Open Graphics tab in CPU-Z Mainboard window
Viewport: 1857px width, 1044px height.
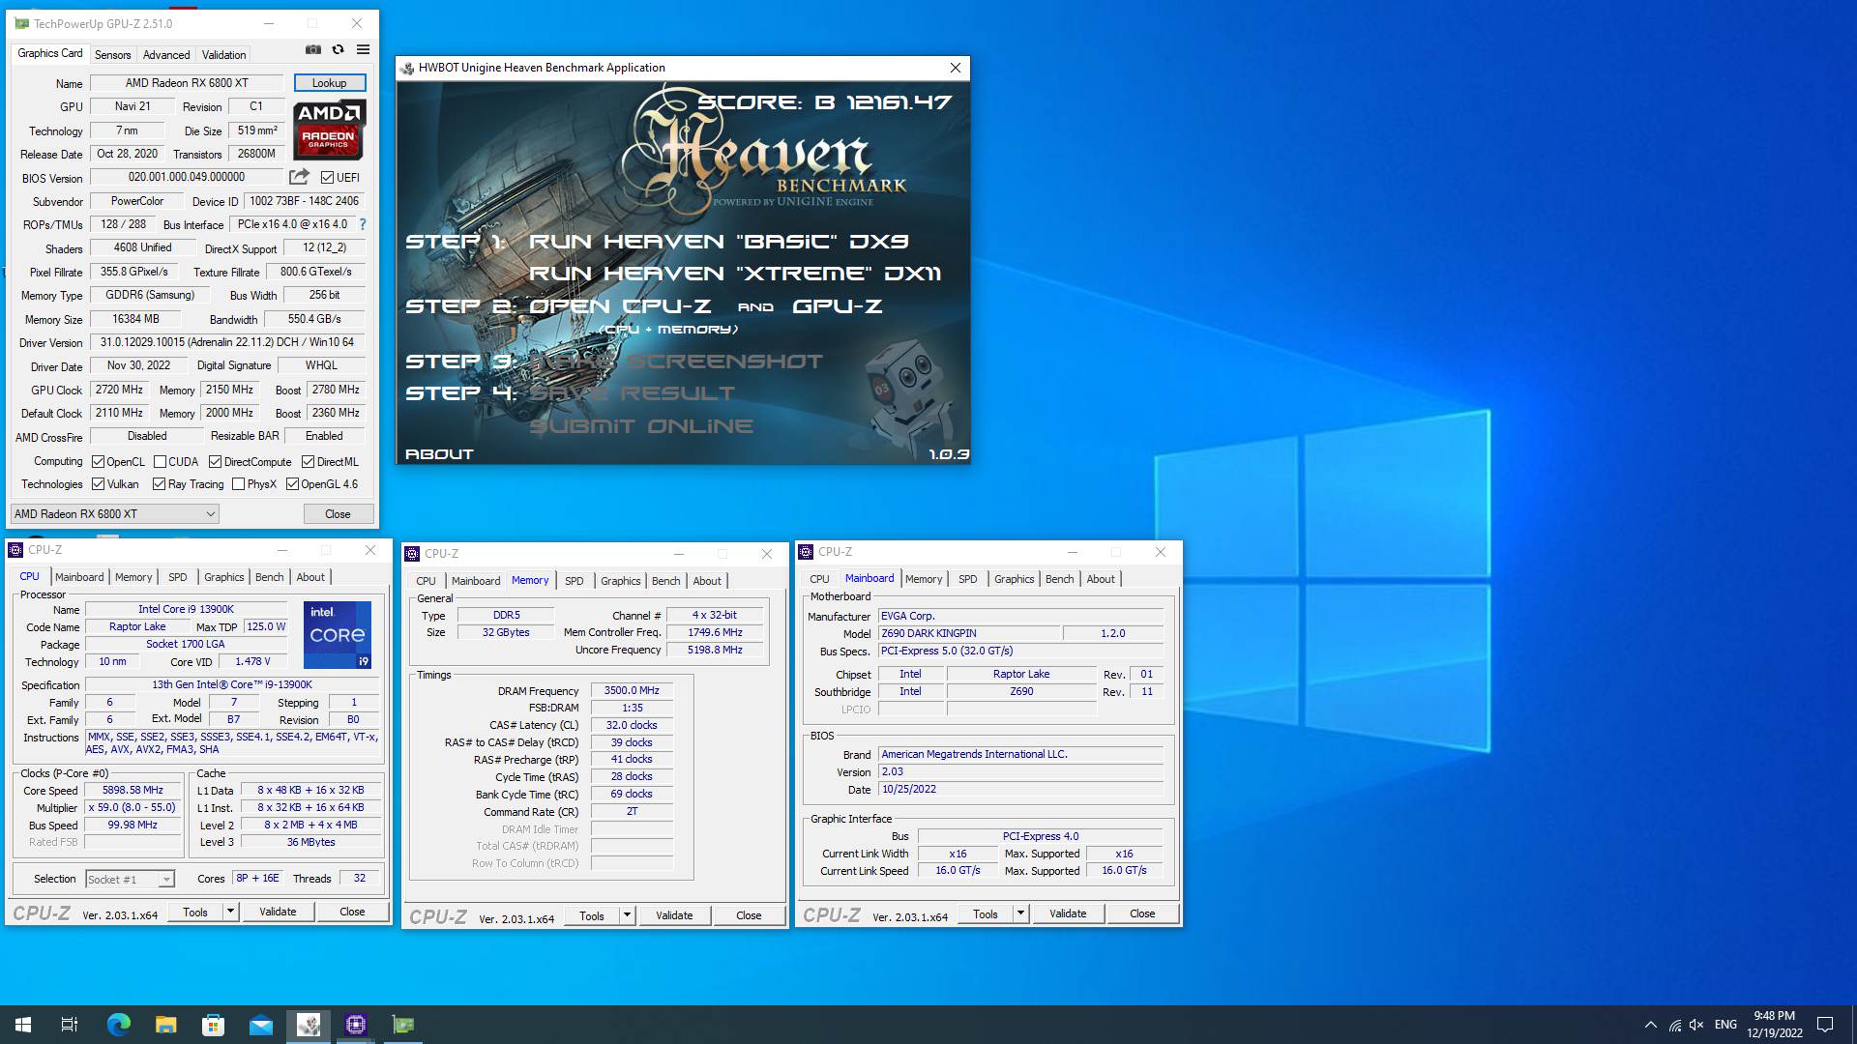click(1014, 579)
